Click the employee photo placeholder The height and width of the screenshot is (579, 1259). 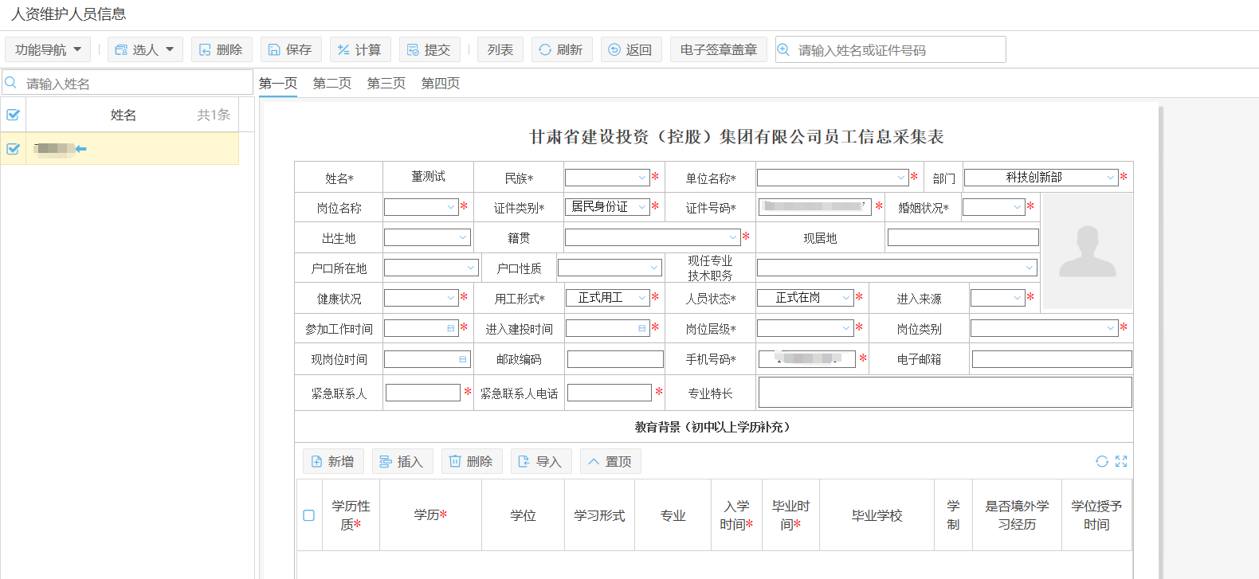pos(1088,252)
